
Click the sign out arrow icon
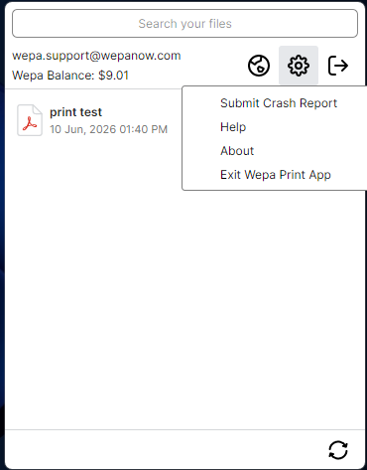(338, 66)
